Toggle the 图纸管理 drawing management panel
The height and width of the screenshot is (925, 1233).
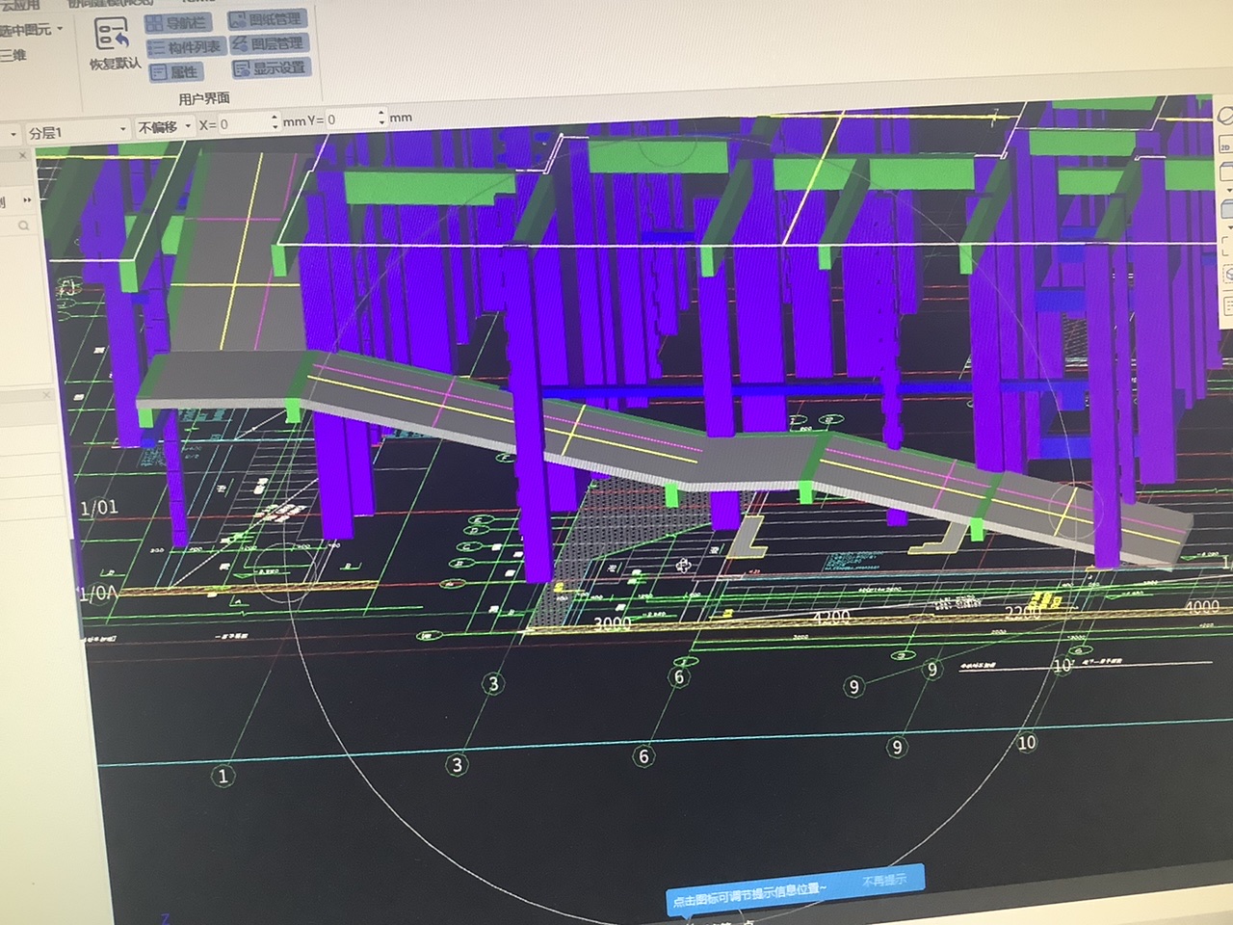(266, 19)
